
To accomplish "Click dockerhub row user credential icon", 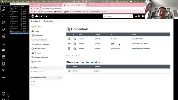I will coord(69,39).
